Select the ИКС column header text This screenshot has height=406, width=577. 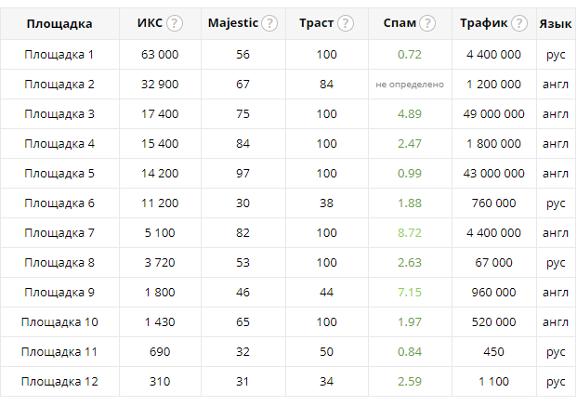[x=150, y=23]
